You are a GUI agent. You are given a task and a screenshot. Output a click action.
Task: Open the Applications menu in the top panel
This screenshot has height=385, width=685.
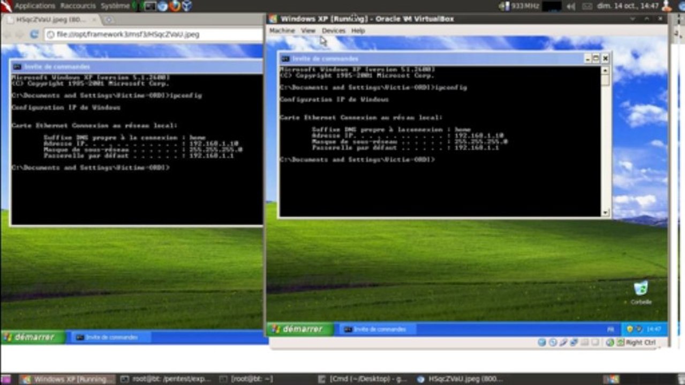pyautogui.click(x=35, y=6)
